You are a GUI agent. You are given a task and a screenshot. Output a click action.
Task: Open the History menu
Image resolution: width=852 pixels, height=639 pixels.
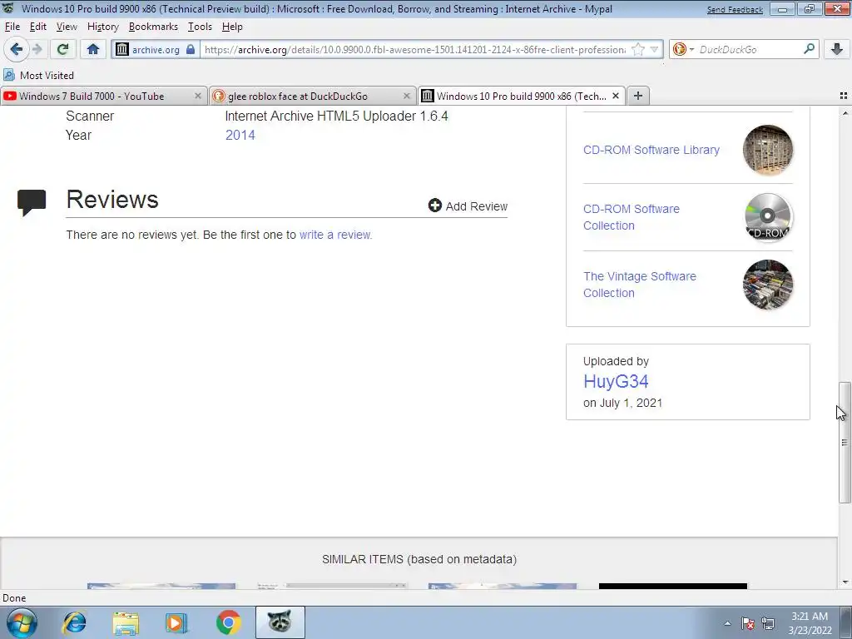pyautogui.click(x=102, y=27)
